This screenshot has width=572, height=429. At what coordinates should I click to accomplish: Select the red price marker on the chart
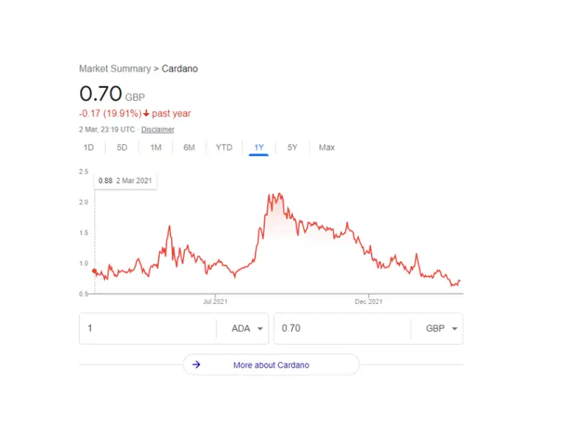click(x=94, y=271)
